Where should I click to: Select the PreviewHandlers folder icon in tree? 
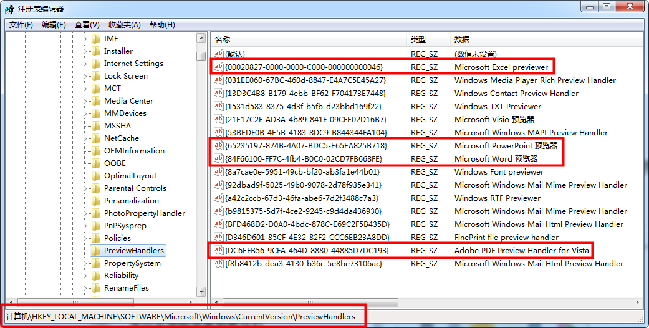95,251
